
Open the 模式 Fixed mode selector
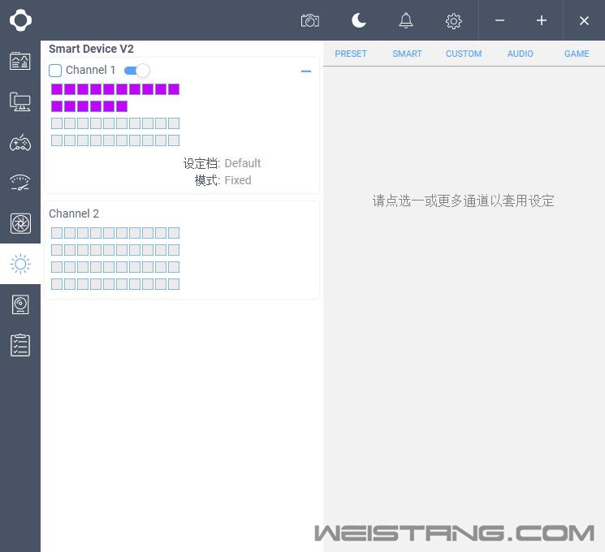[x=237, y=180]
